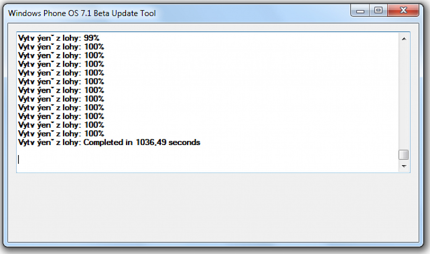The image size is (430, 254).
Task: Click the line reading 99%
Action: (59, 38)
